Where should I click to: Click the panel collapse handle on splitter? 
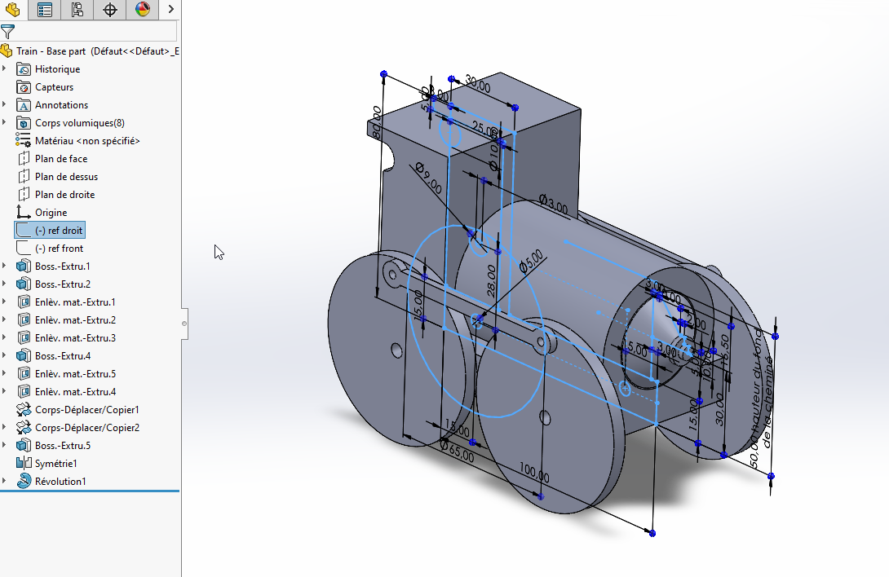click(184, 324)
